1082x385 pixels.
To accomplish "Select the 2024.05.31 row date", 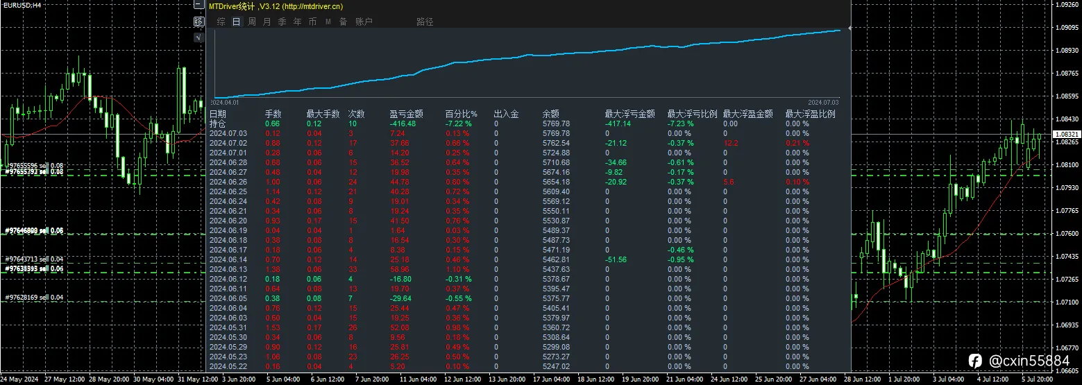I will (228, 327).
